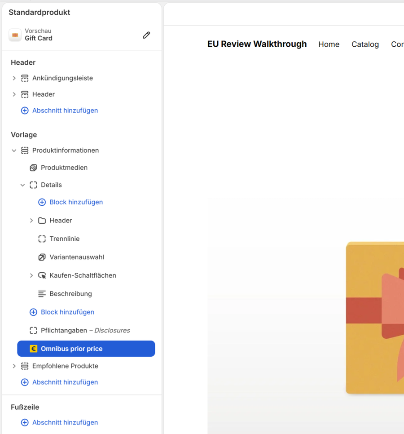Click the Empfohlene Produkte section icon

pyautogui.click(x=25, y=366)
